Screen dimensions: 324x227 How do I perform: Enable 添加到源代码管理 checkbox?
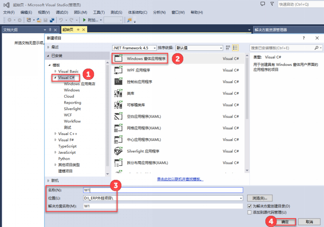pyautogui.click(x=250, y=212)
